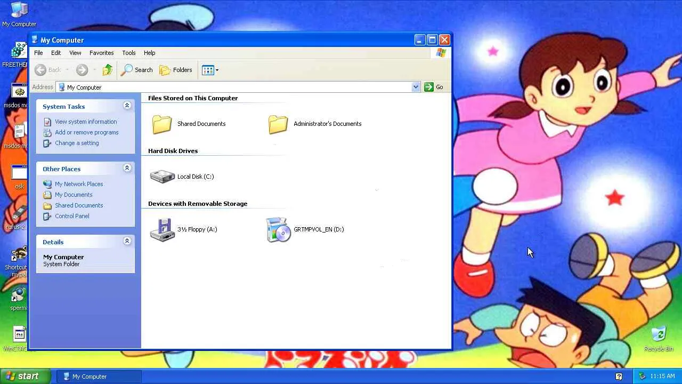Click the Windows flag logo in menu bar

(x=441, y=53)
